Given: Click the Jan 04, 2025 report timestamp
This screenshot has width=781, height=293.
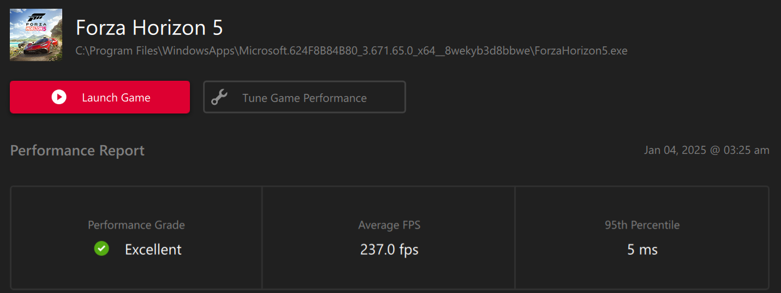Looking at the screenshot, I should pyautogui.click(x=707, y=150).
